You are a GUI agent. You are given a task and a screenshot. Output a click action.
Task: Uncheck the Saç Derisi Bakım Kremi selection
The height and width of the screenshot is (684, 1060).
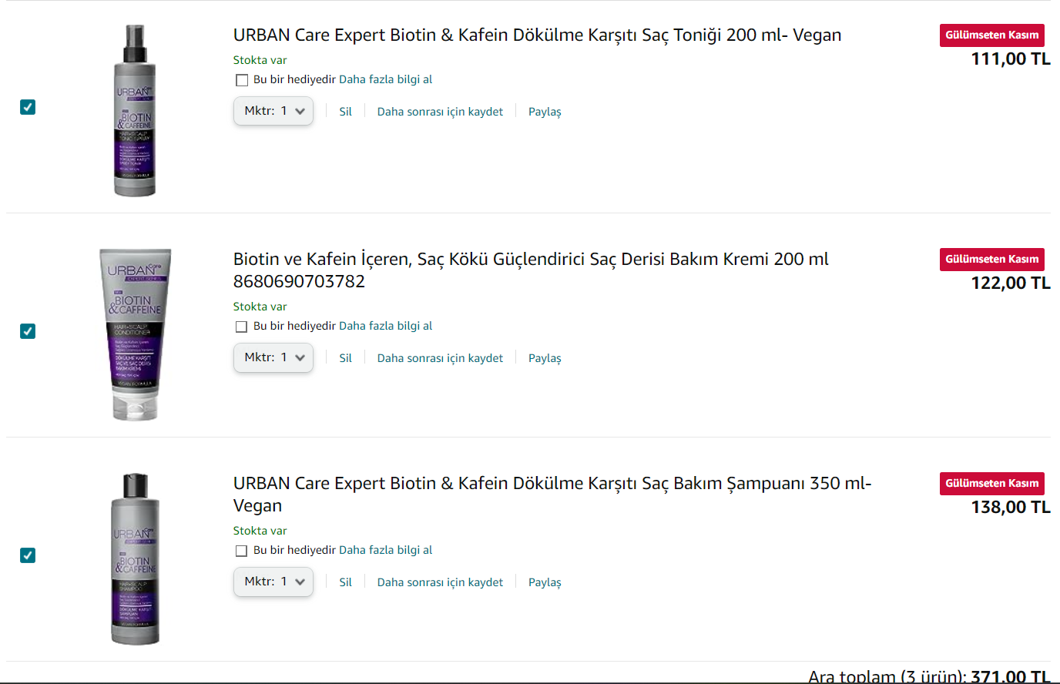(28, 331)
